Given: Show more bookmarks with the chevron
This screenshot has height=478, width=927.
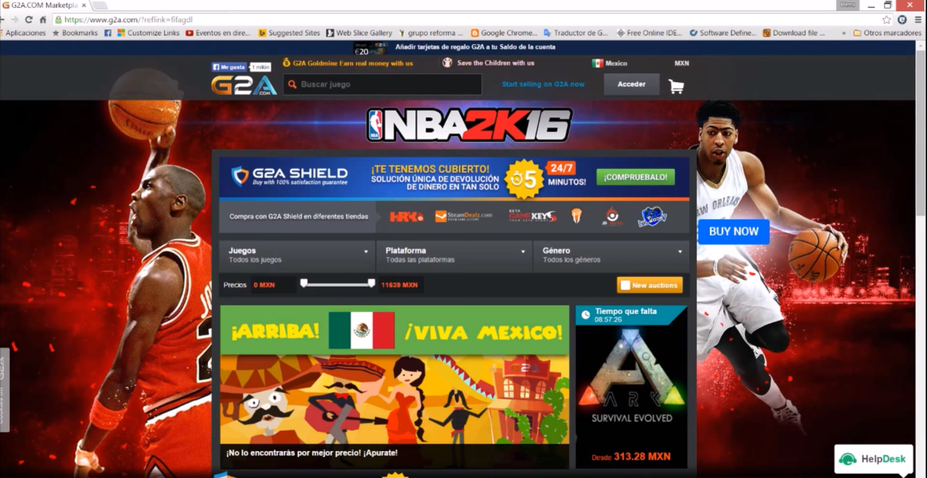Looking at the screenshot, I should (843, 33).
